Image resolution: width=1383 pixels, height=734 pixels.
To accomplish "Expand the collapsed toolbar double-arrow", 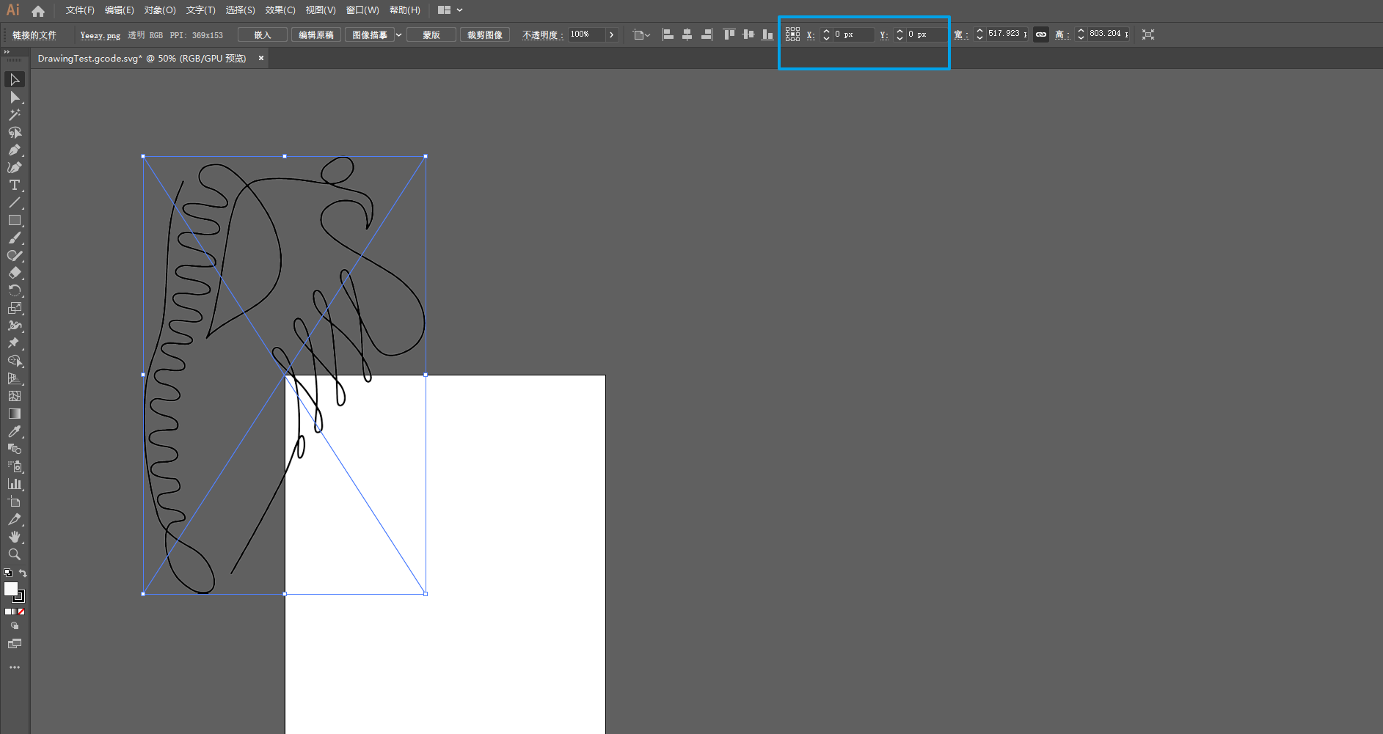I will point(7,51).
